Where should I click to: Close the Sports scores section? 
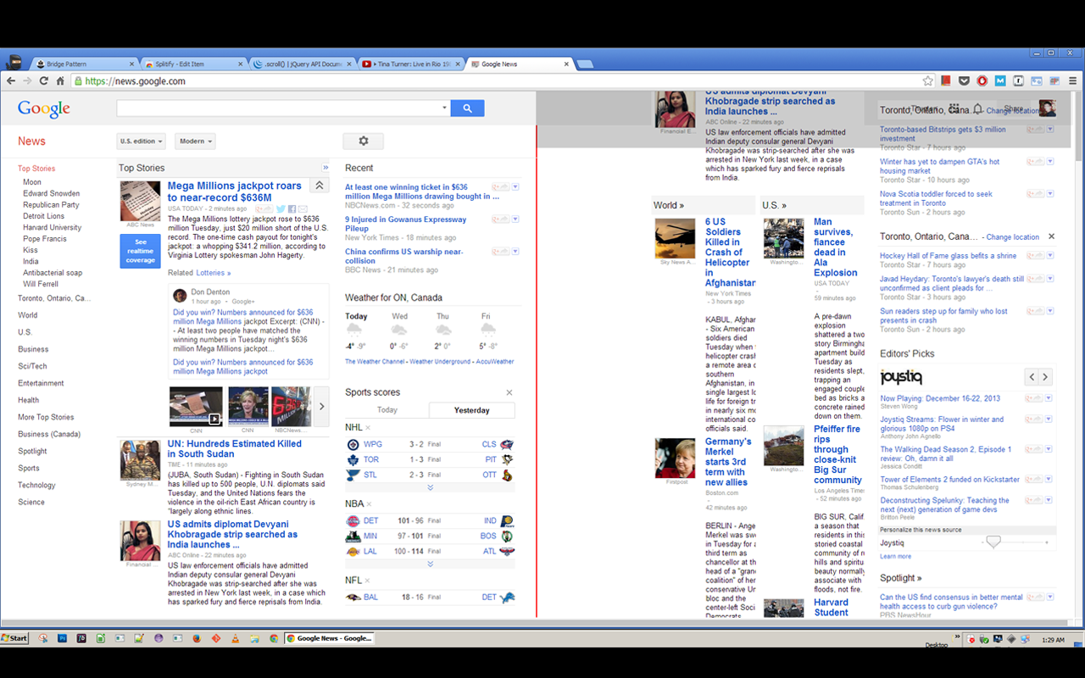[x=509, y=392]
